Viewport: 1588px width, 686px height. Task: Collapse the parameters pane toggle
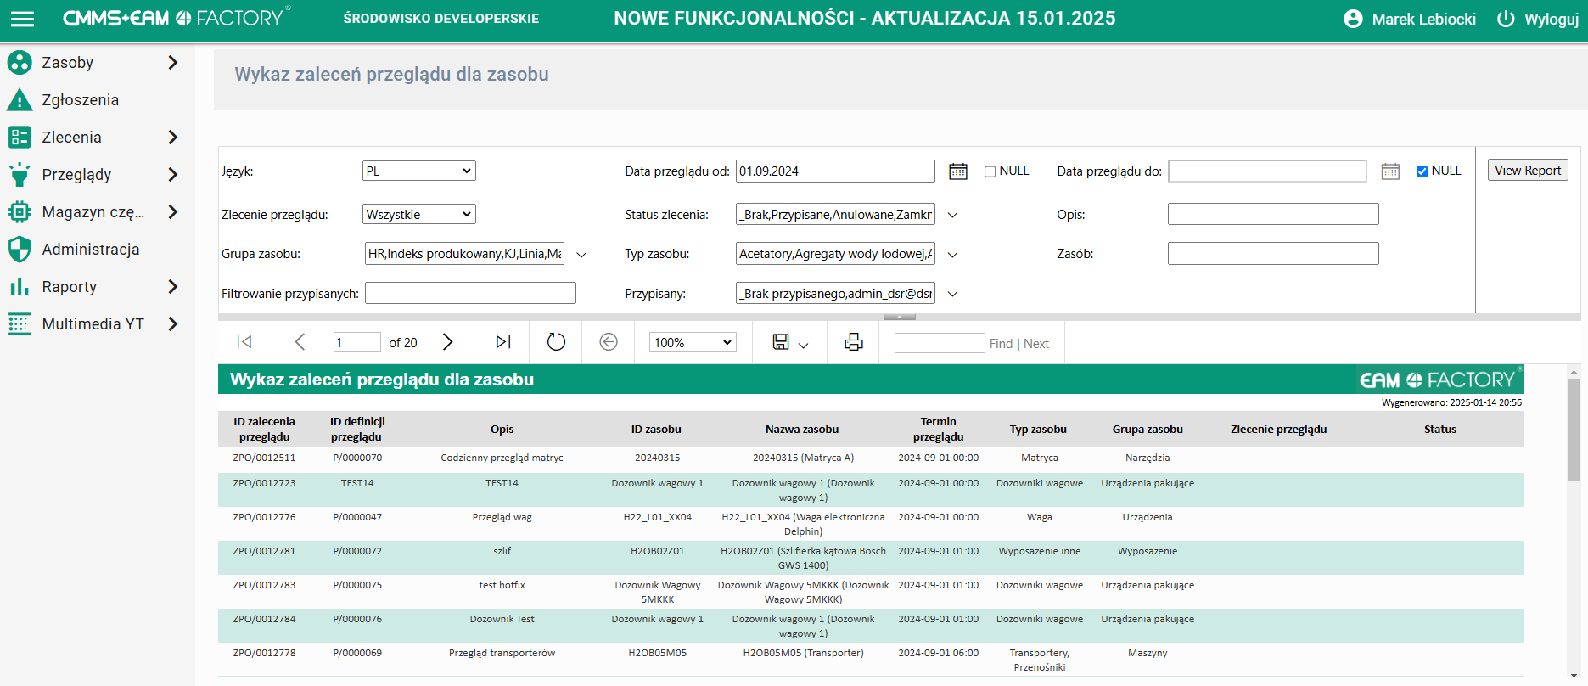900,317
